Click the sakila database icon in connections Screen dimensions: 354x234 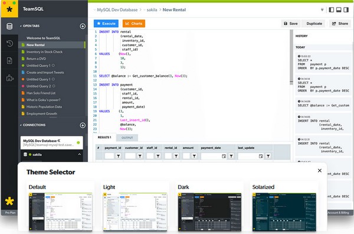[25, 154]
